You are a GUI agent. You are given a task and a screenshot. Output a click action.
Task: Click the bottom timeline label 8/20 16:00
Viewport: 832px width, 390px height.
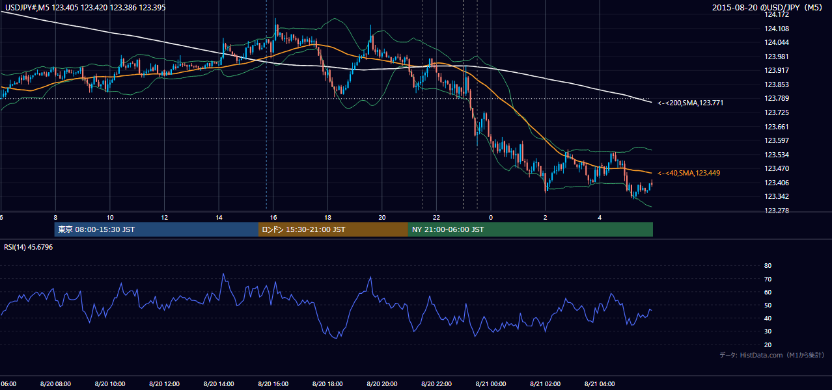click(x=273, y=383)
